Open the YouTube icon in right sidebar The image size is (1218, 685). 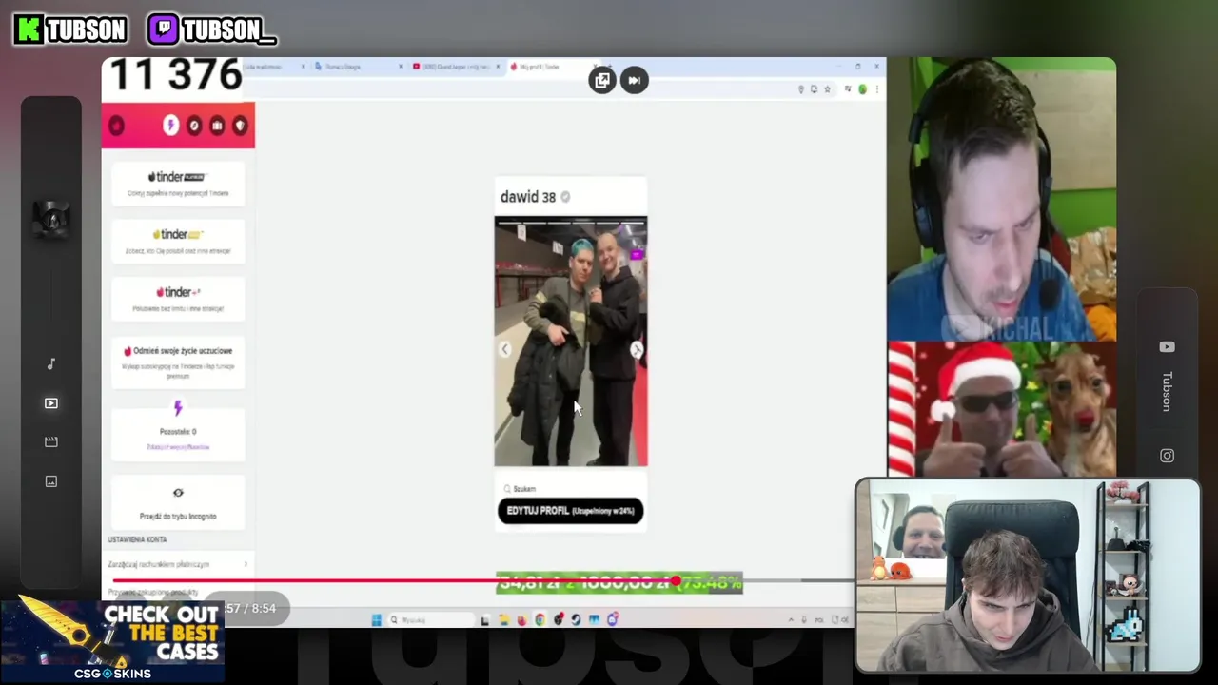1167,347
